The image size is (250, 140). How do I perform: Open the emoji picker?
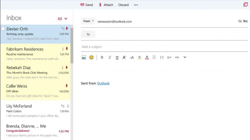coord(91,57)
